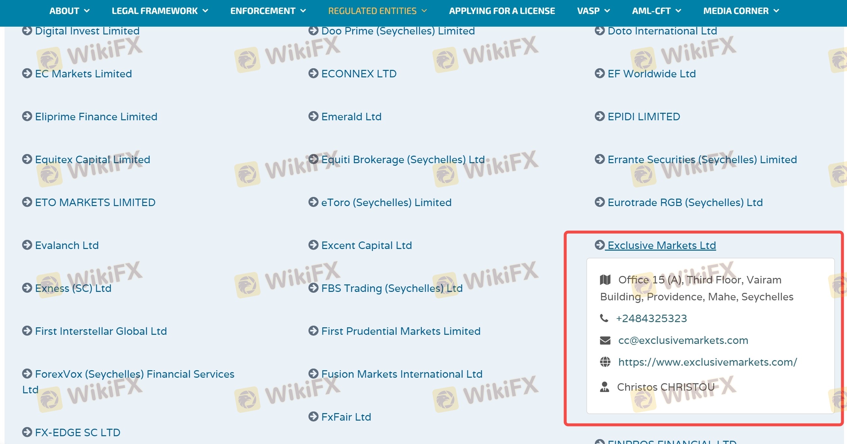This screenshot has height=444, width=847.
Task: Click the envelope icon next to the email address
Action: tap(605, 340)
